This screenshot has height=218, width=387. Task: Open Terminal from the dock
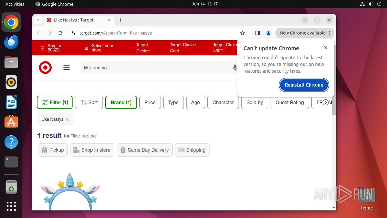pos(11,162)
